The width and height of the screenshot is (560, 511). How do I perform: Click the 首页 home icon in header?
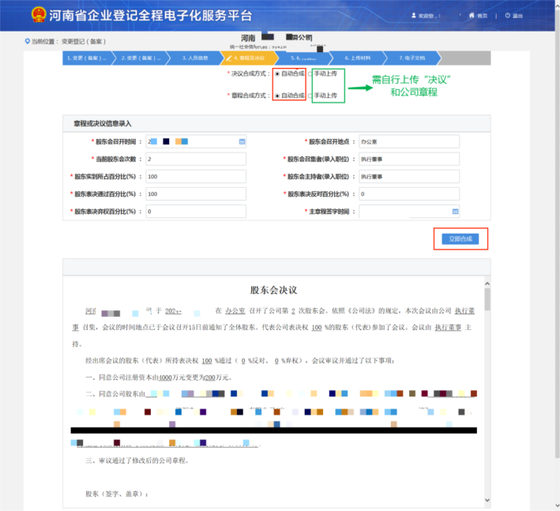pos(472,15)
